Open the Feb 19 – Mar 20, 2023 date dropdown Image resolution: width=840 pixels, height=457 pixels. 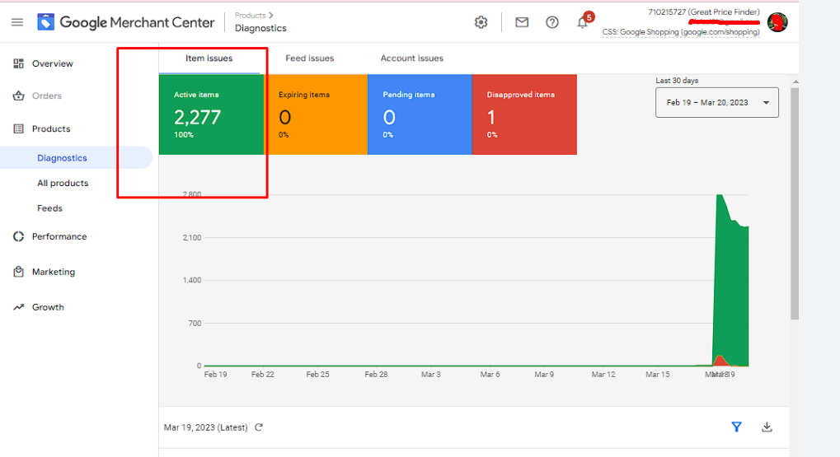[717, 102]
